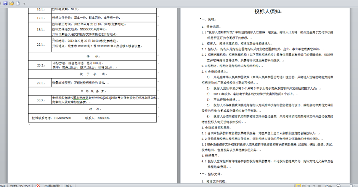Click the proofing errors icon in the status bar

[x=37, y=186]
